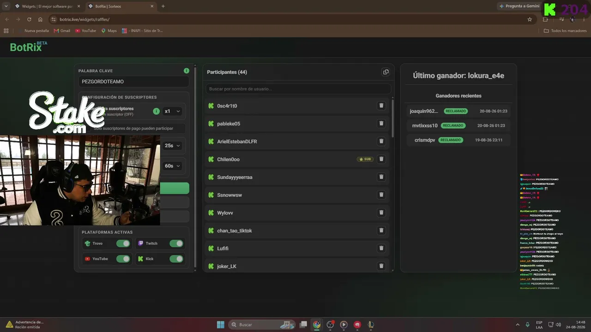The height and width of the screenshot is (332, 591).
Task: Remove joker_LK with the trash icon
Action: pos(381,266)
